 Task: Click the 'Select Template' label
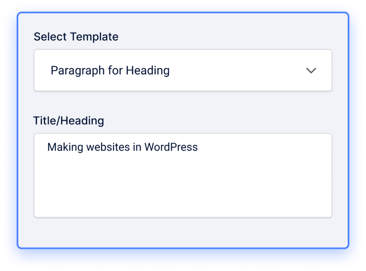tap(76, 37)
